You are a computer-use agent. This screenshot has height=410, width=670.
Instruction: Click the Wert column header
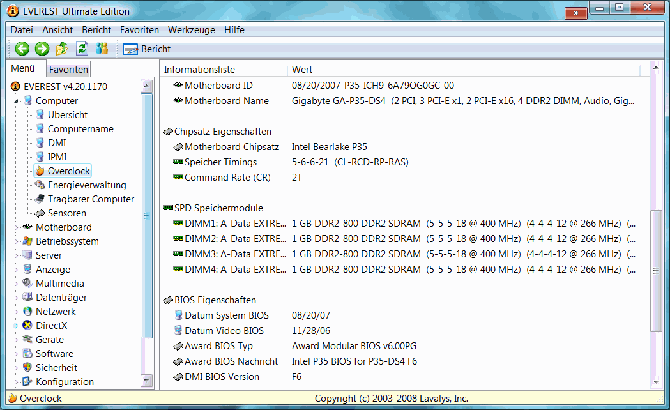click(x=464, y=70)
